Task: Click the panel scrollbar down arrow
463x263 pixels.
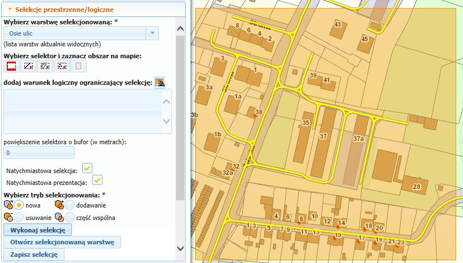Action: [x=180, y=248]
